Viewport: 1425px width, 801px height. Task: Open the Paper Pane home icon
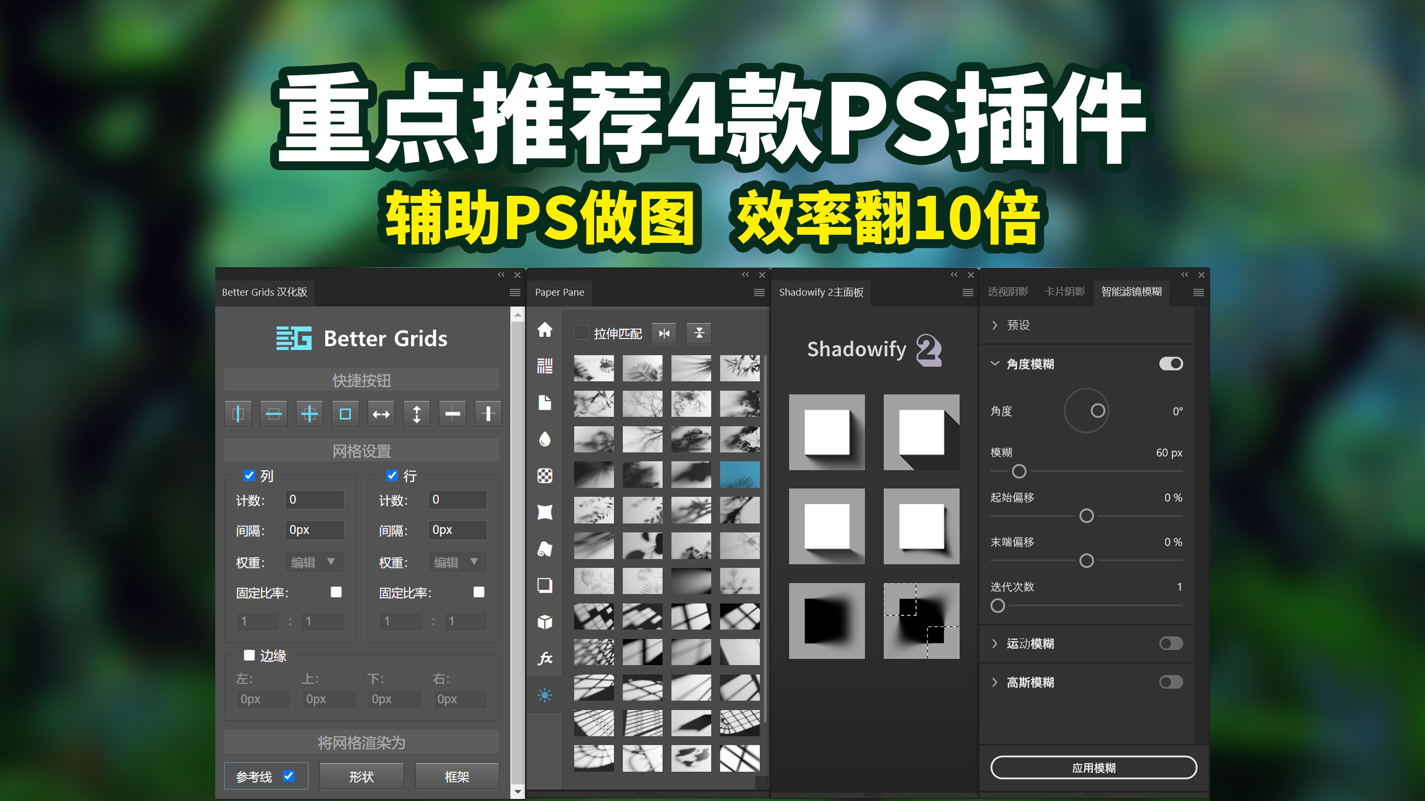[x=545, y=329]
